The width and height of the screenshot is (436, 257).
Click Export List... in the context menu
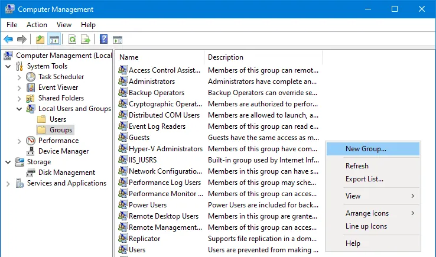click(364, 179)
